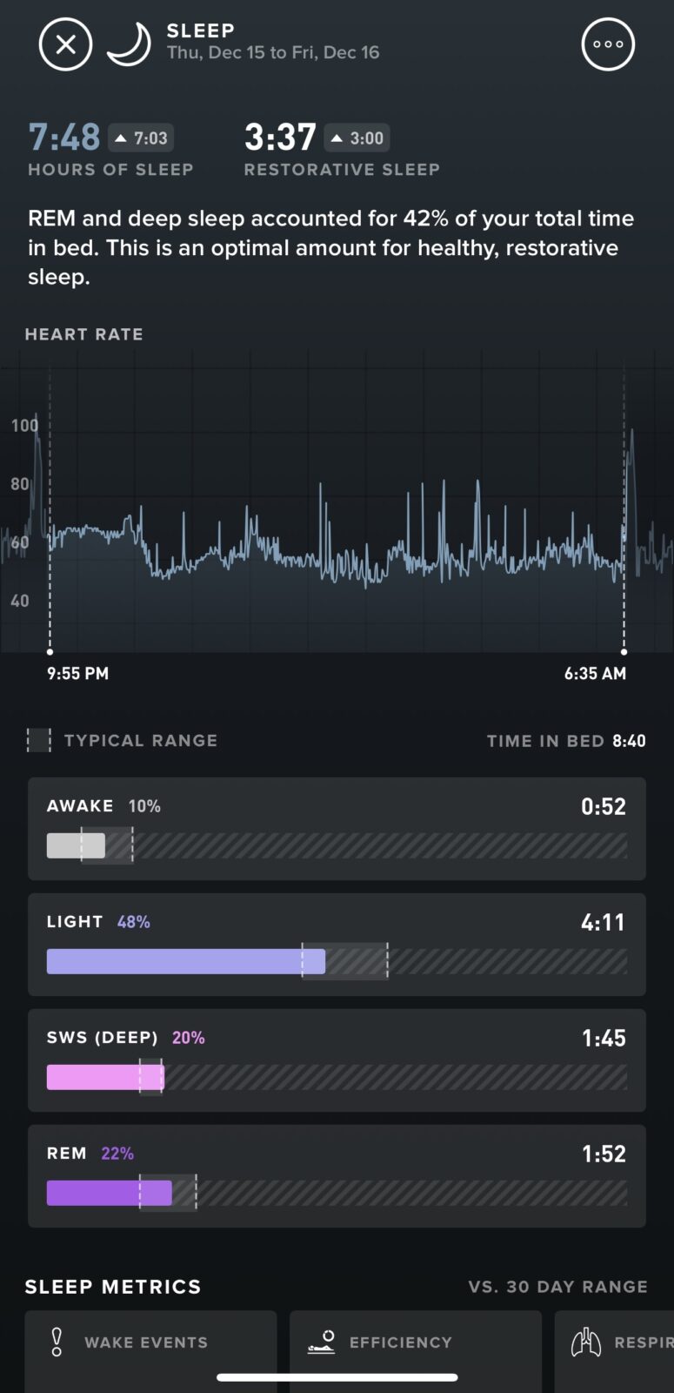Tap the crescent moon sleep icon
The image size is (674, 1393).
pyautogui.click(x=129, y=44)
